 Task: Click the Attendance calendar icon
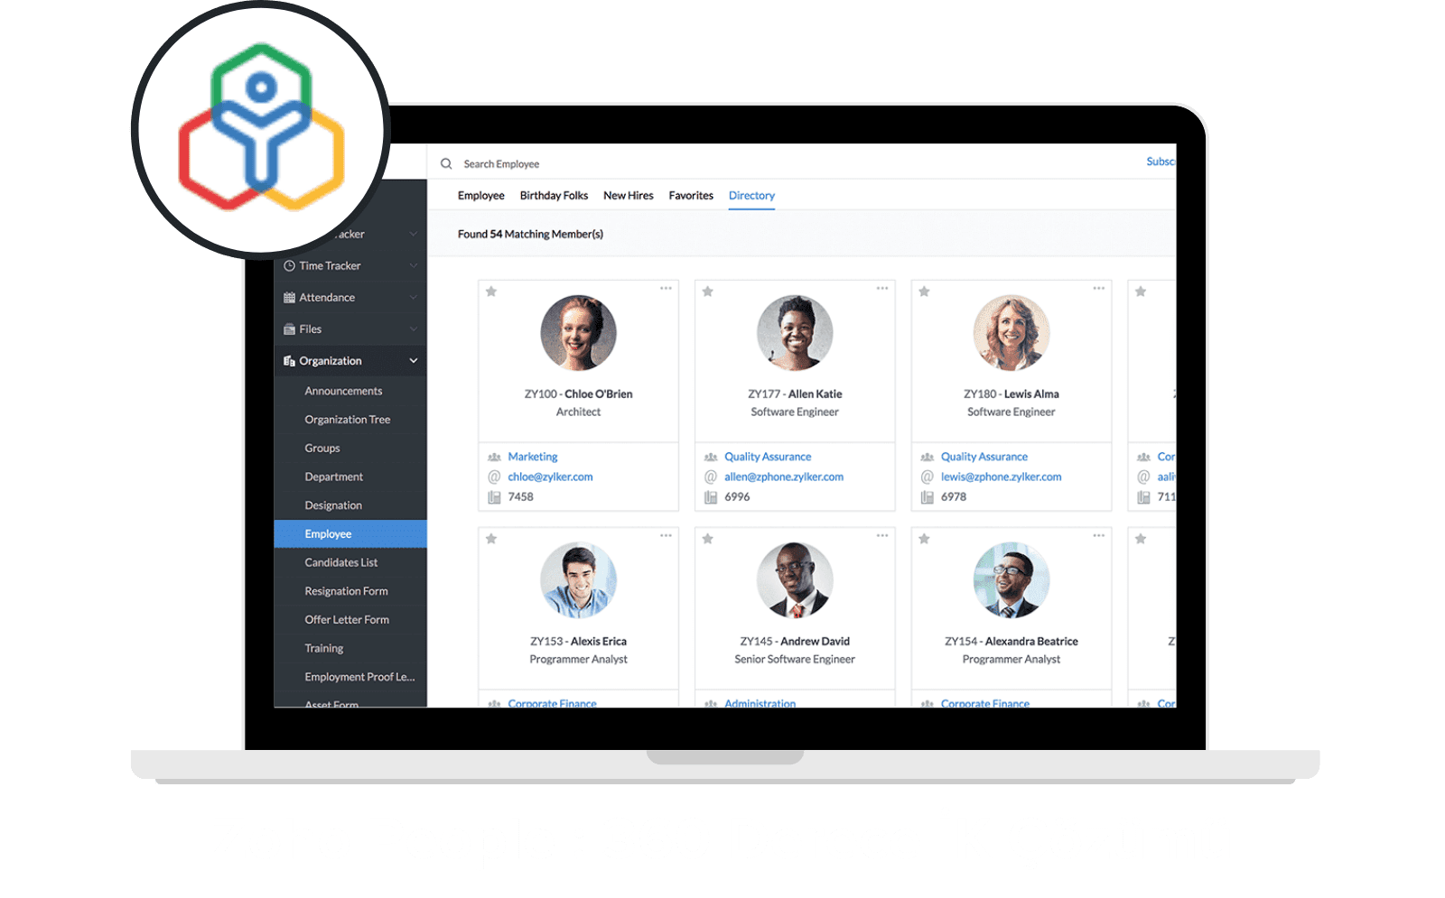point(289,298)
